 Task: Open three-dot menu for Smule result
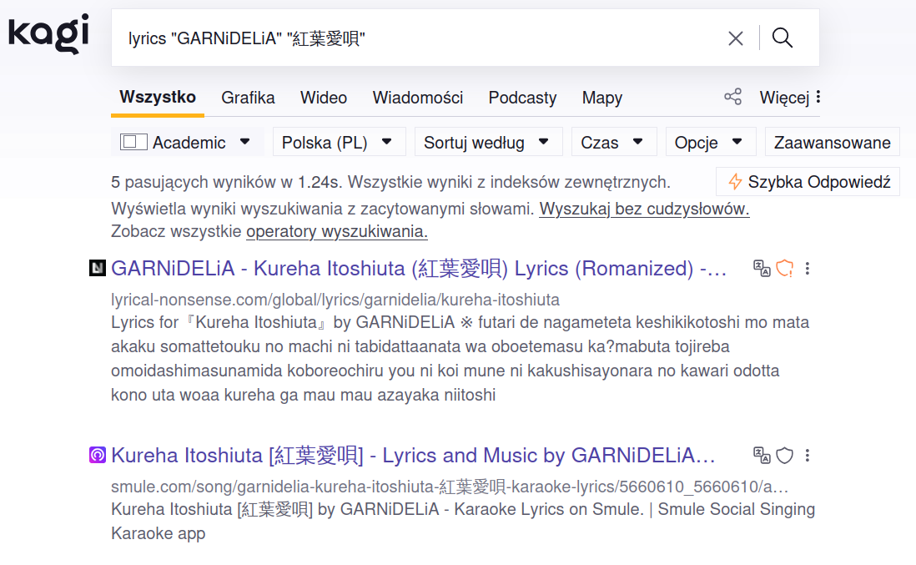coord(807,456)
